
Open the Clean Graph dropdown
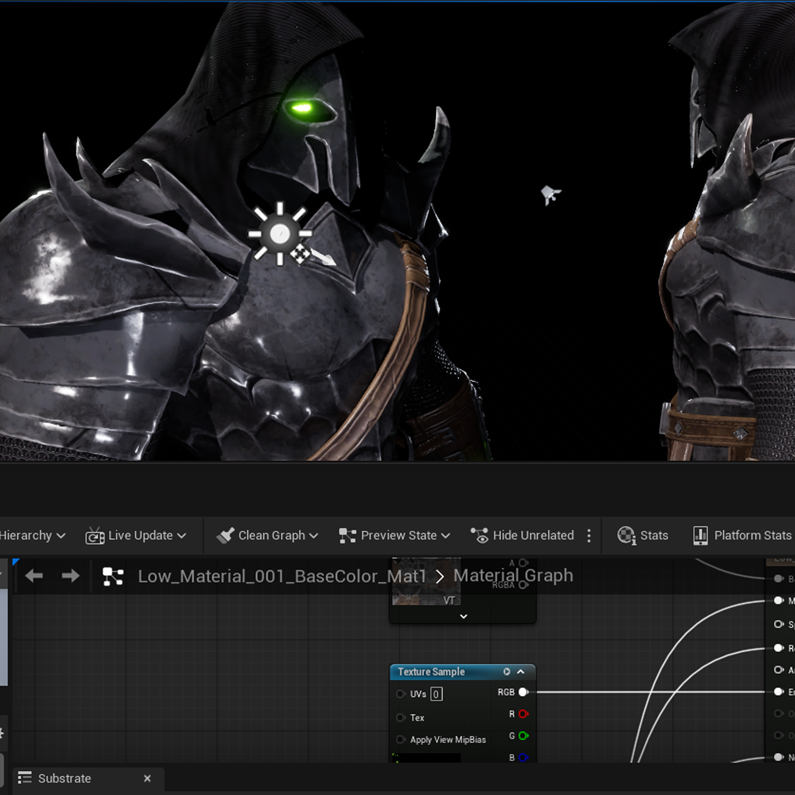(267, 535)
